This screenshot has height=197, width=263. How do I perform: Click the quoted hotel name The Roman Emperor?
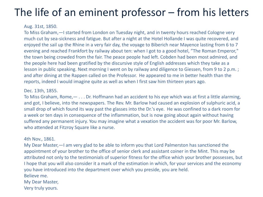point(215,51)
